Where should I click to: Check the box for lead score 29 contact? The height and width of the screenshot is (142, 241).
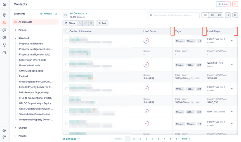point(67,112)
